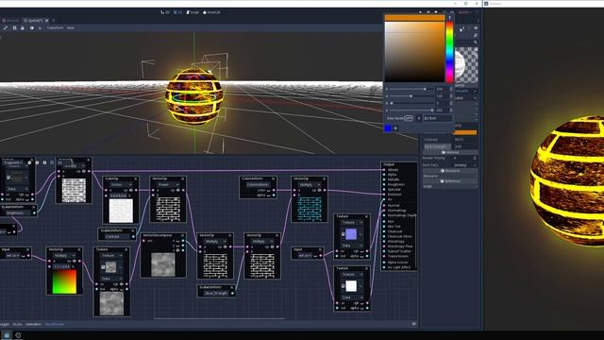Click inside the saturation color square
This screenshot has height=340, width=604.
[414, 52]
